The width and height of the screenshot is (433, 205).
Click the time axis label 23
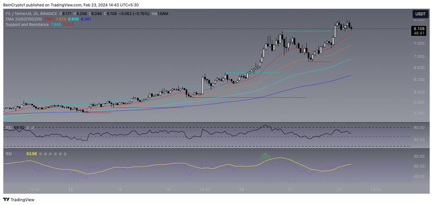pyautogui.click(x=338, y=189)
